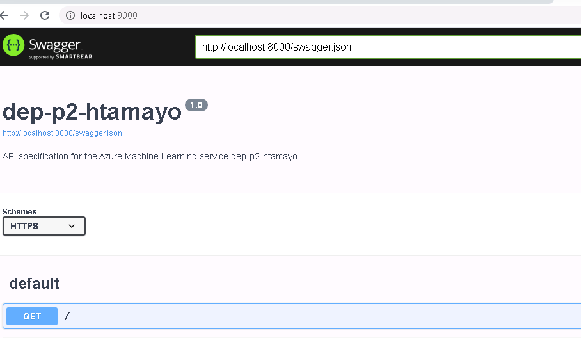Click the browser back arrow
581x338 pixels.
point(4,15)
